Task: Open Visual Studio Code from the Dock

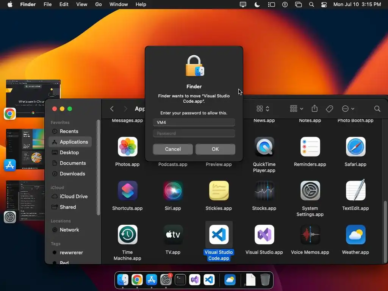Action: point(209,280)
